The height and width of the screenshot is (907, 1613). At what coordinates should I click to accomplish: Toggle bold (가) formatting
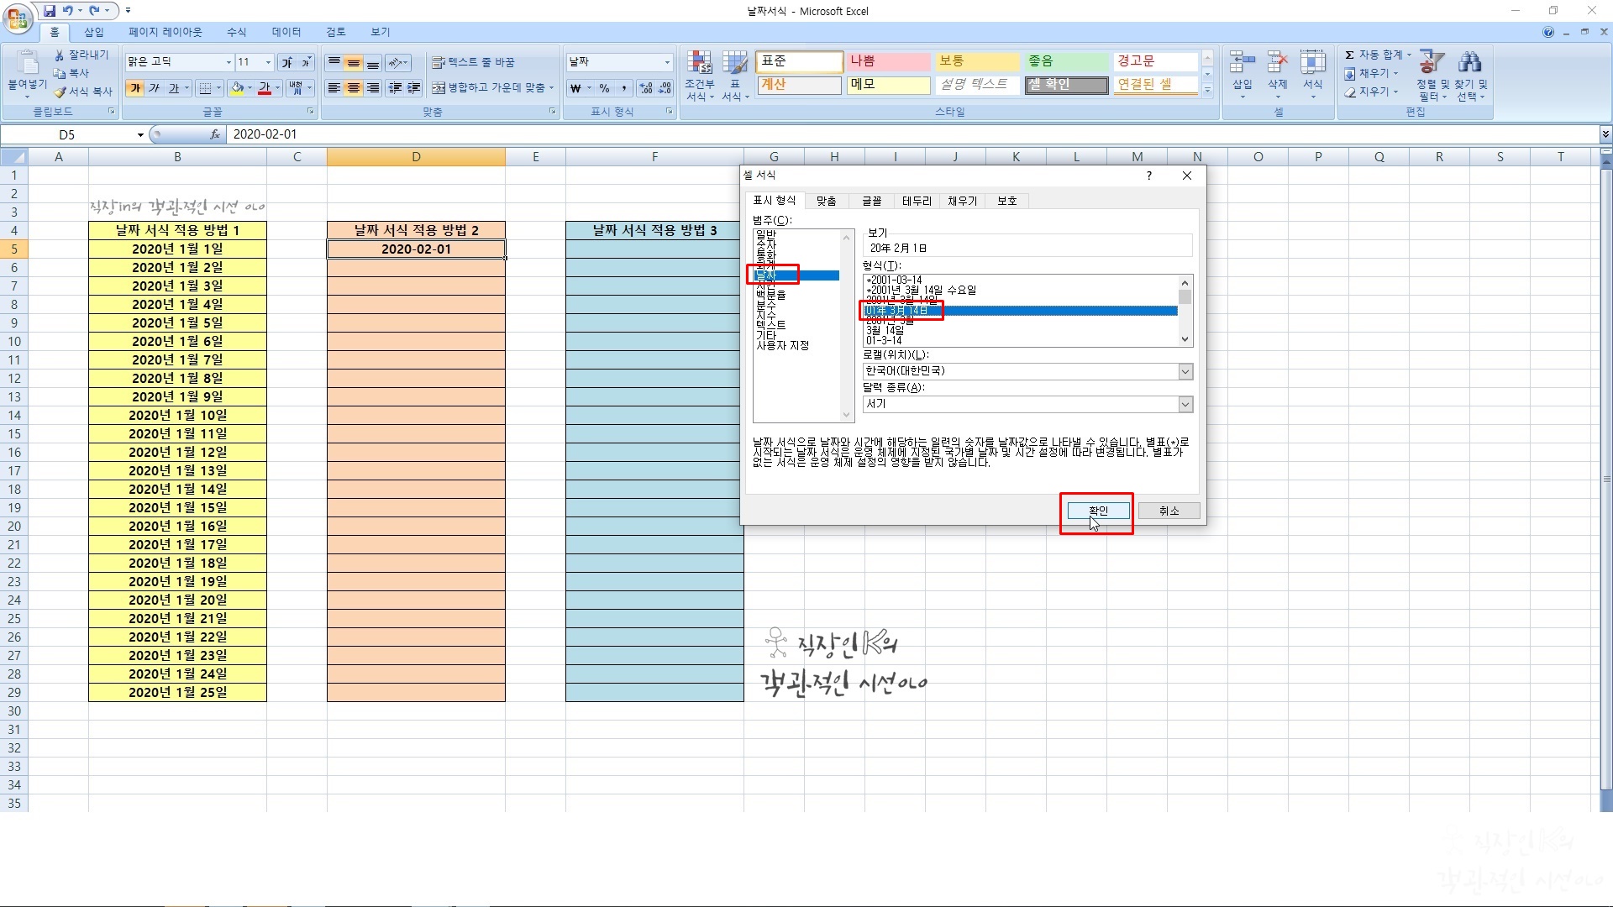tap(135, 87)
